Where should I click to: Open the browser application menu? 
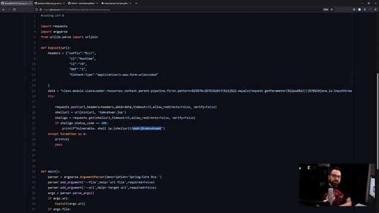pos(375,9)
